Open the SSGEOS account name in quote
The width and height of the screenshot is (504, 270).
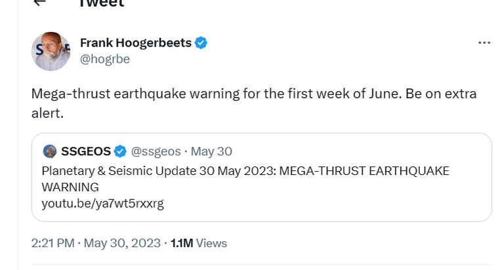point(85,151)
